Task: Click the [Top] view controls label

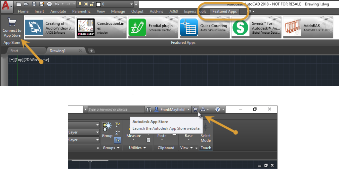Action: 19,60
